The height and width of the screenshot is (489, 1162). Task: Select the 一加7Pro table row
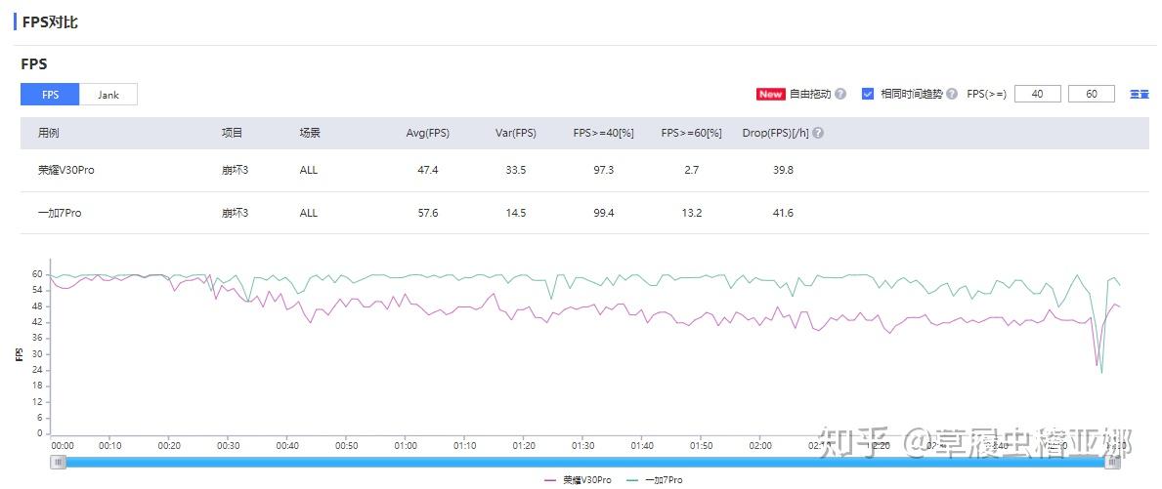tap(584, 213)
